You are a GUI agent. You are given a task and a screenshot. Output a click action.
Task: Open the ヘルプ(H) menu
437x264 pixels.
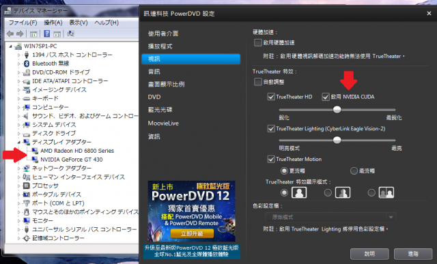[x=107, y=23]
